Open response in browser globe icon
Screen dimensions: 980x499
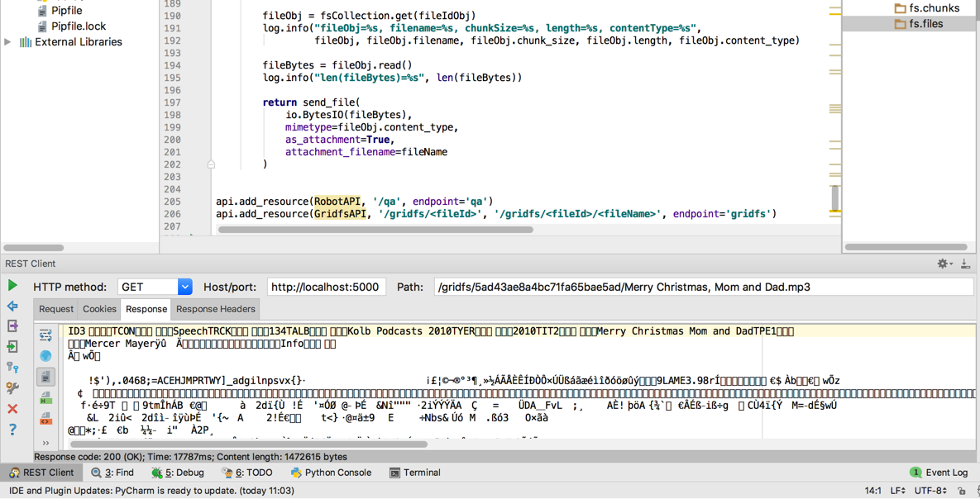(45, 356)
